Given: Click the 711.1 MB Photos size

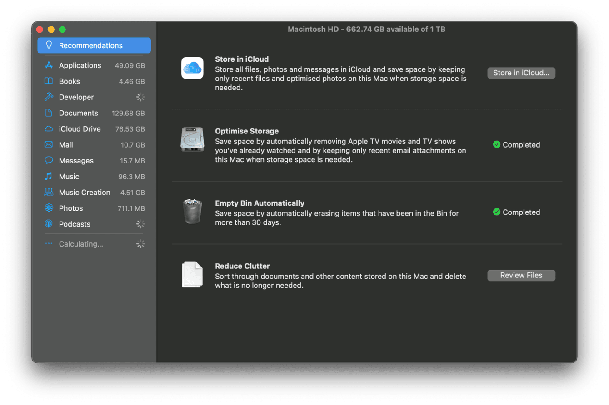Looking at the screenshot, I should pyautogui.click(x=131, y=208).
